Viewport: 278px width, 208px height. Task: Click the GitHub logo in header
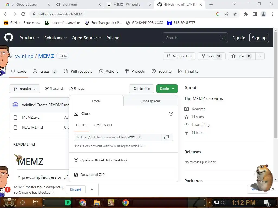9,37
